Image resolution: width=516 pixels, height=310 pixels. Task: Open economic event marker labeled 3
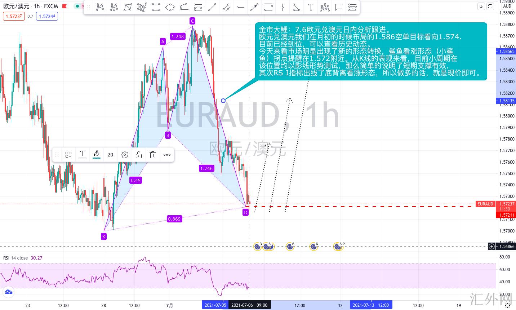(x=258, y=247)
